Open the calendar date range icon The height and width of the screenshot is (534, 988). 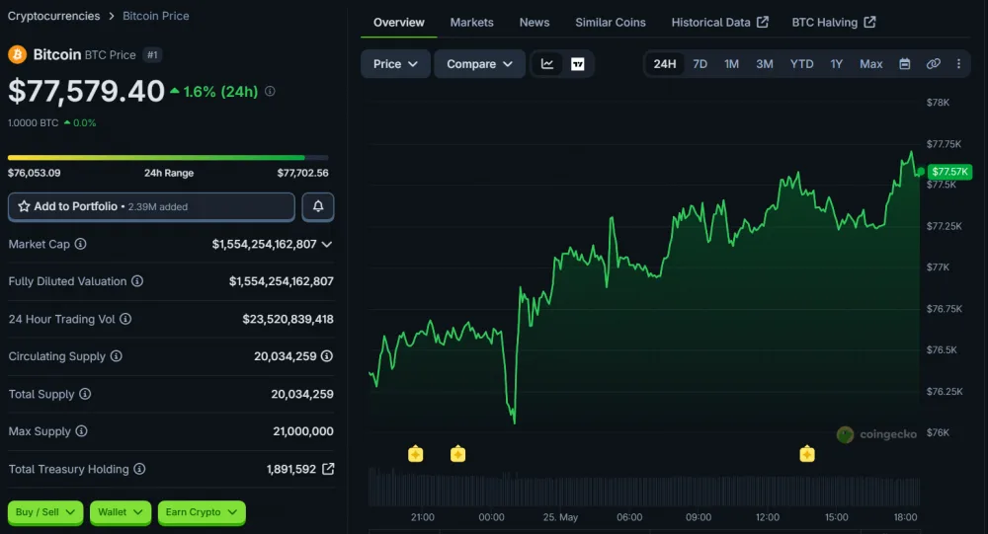(904, 63)
